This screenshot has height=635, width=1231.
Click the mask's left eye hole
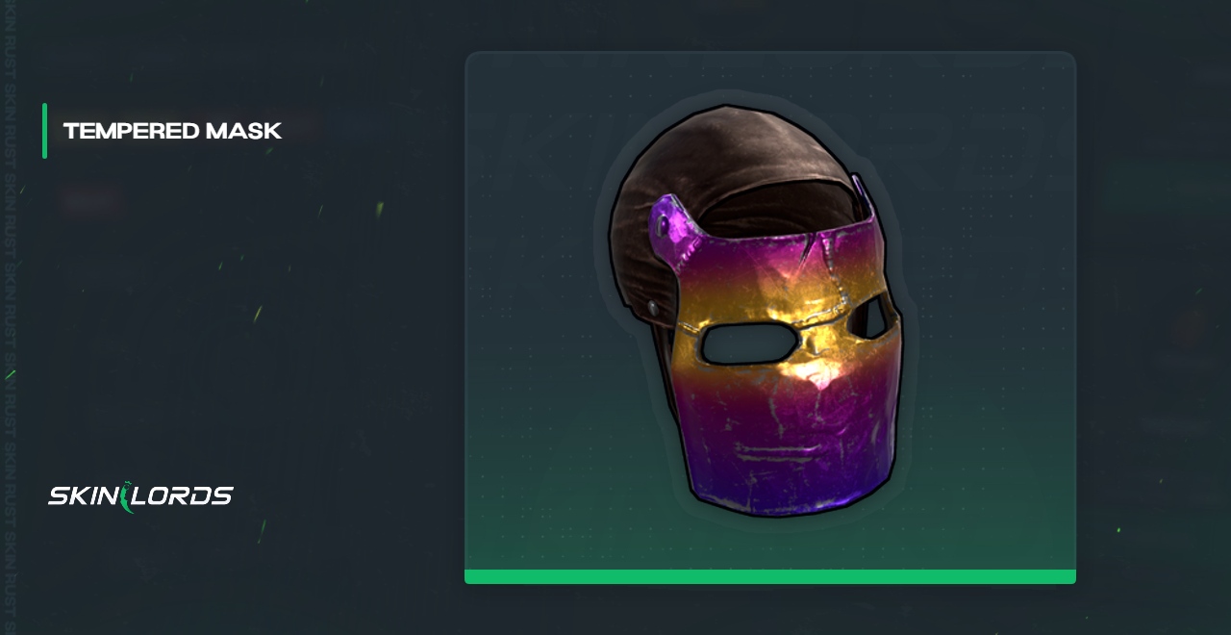click(747, 344)
